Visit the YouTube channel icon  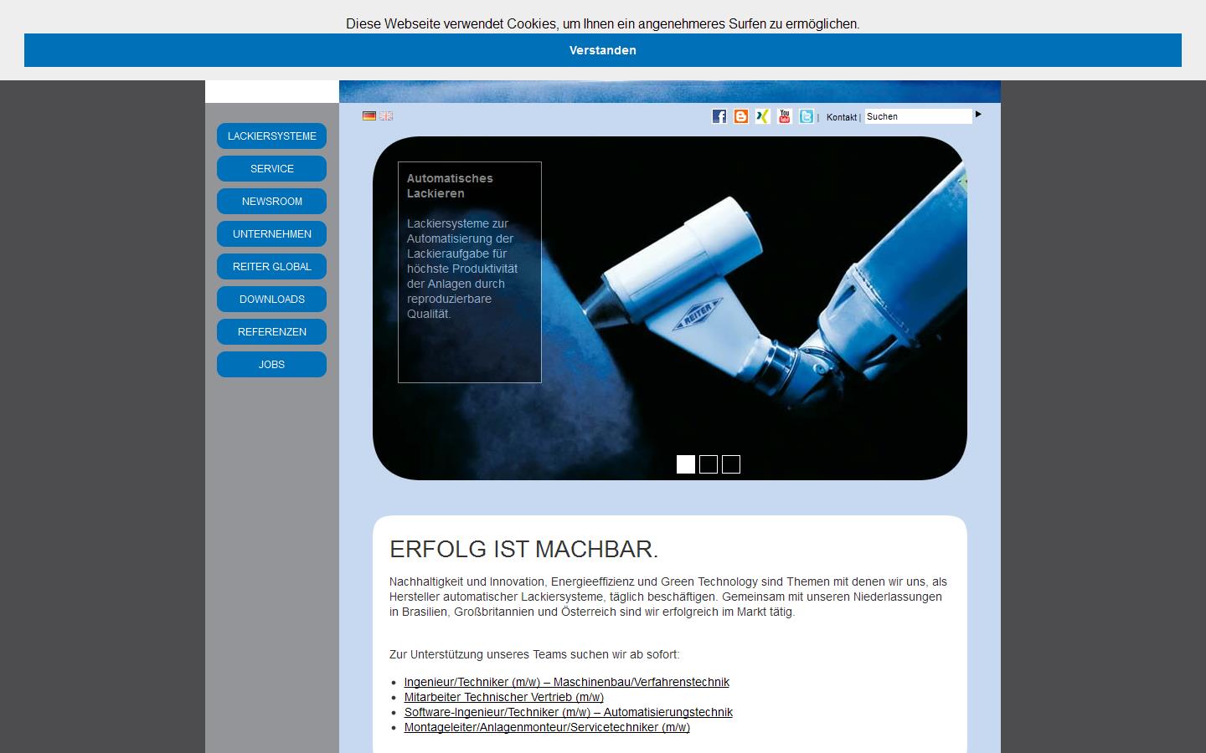pos(784,116)
